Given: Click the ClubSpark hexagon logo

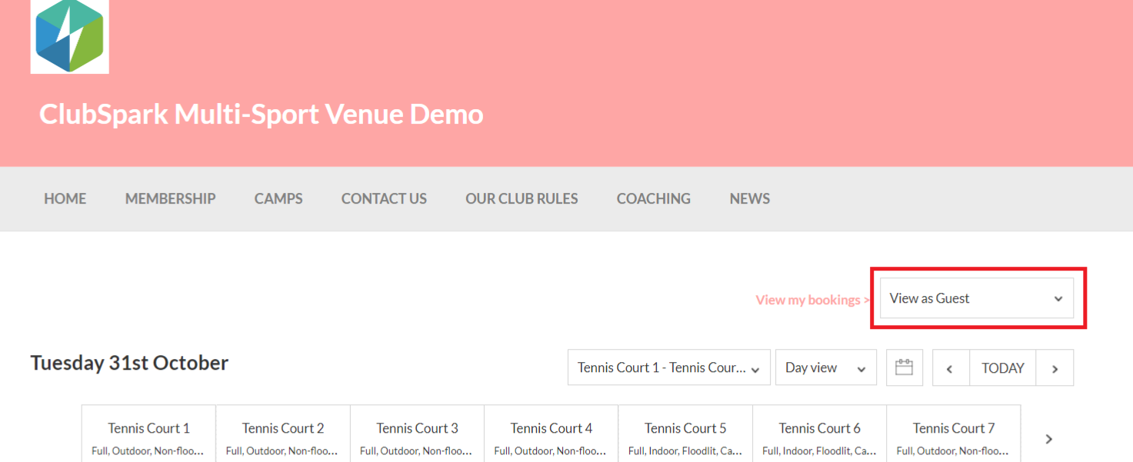Looking at the screenshot, I should [x=69, y=36].
